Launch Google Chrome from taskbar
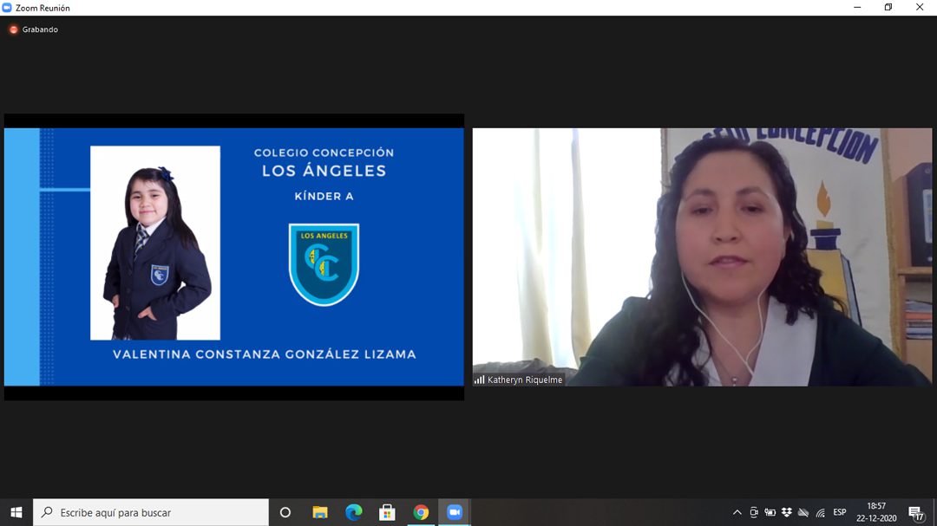 (x=421, y=512)
